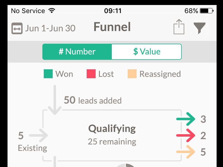This screenshot has height=167, width=223.
Task: Tap the 25 remaining text
Action: [x=112, y=141]
